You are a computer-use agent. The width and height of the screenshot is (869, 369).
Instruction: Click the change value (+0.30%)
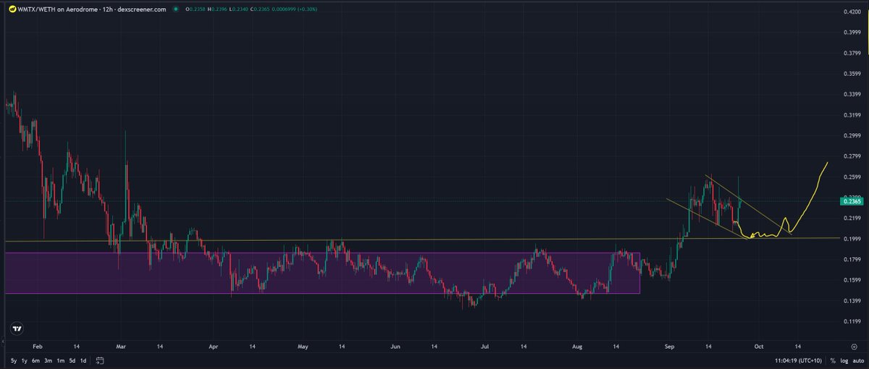(x=306, y=9)
